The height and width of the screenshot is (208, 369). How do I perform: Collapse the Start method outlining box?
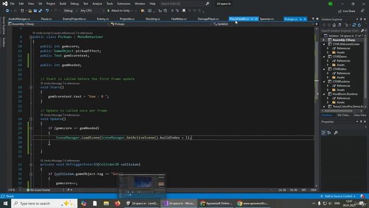[x=31, y=87]
